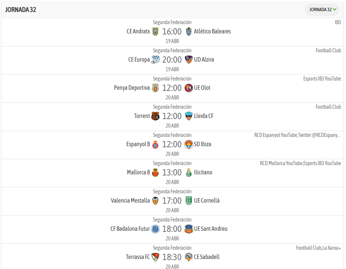Screen dimensions: 346x269
Task: Open the CE Europa team link
Action: [x=139, y=60]
